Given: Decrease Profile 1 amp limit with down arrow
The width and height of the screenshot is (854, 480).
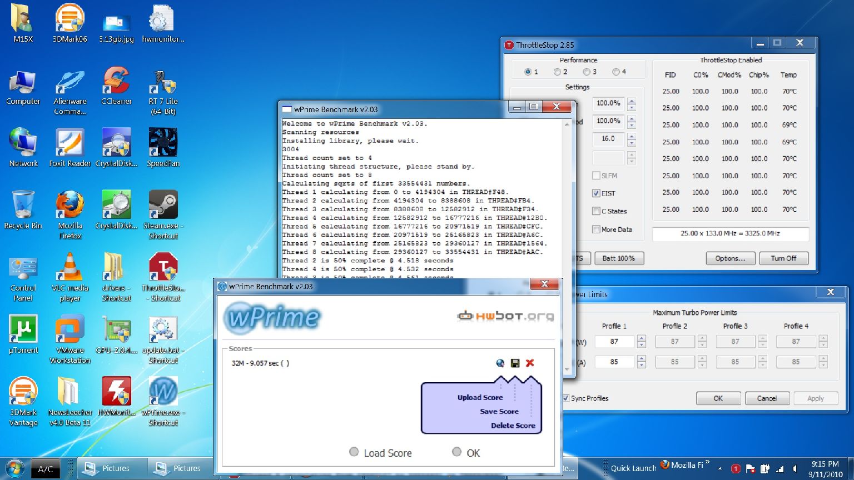Looking at the screenshot, I should 642,364.
